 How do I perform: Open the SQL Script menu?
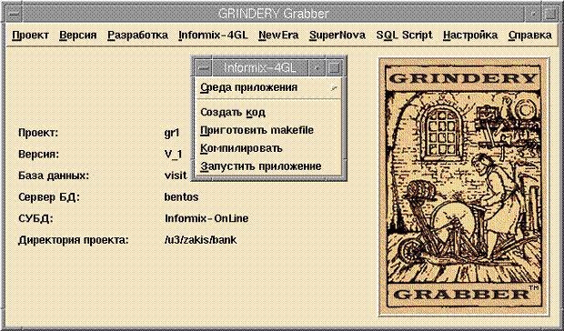pos(404,35)
